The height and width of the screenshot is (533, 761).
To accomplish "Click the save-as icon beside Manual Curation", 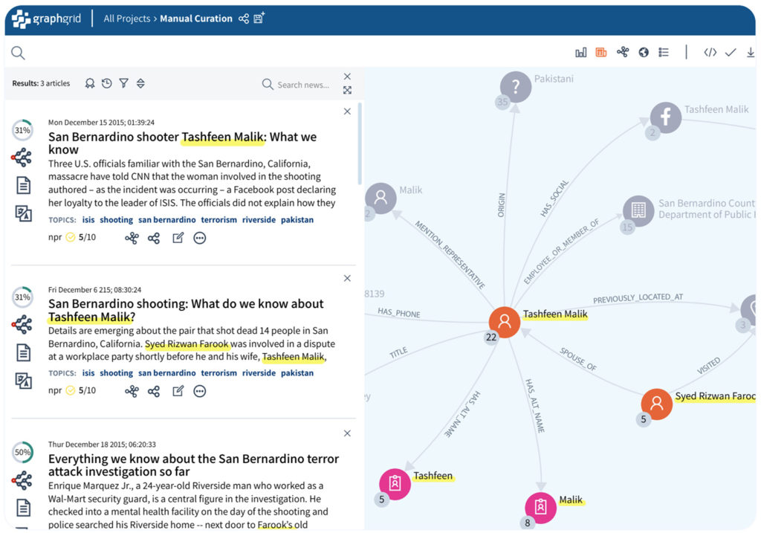I will tap(259, 19).
